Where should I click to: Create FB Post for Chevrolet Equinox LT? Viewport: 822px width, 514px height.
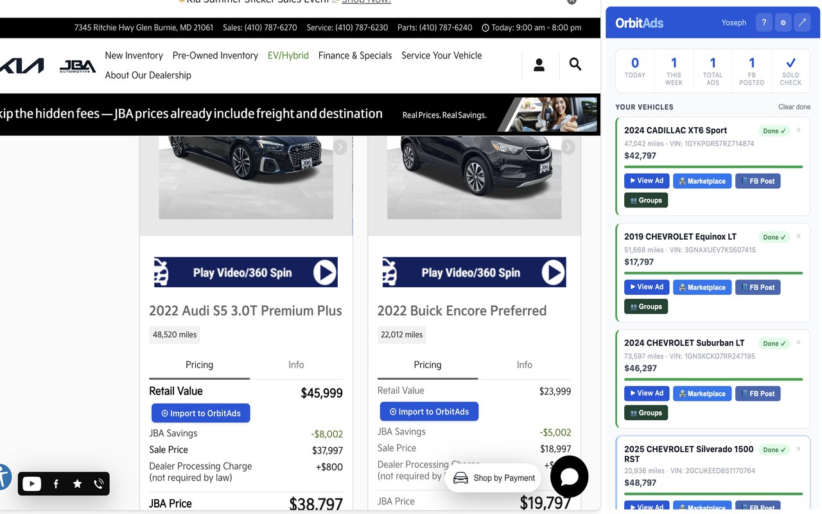point(758,287)
